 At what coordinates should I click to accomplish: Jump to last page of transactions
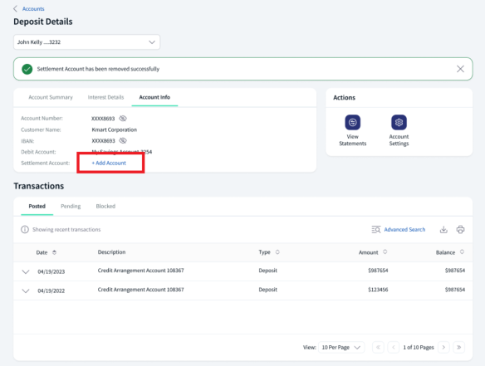coord(458,347)
